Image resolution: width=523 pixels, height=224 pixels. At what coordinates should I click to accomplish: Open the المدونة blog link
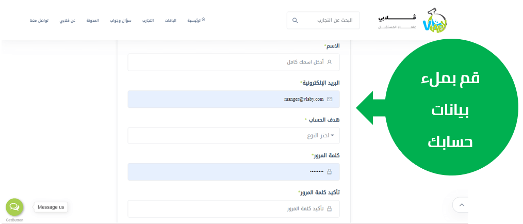(93, 21)
